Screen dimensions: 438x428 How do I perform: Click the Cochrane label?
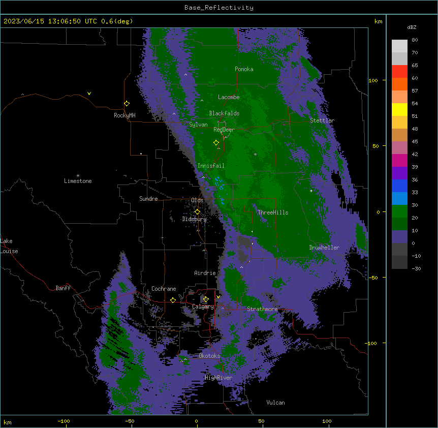(164, 289)
